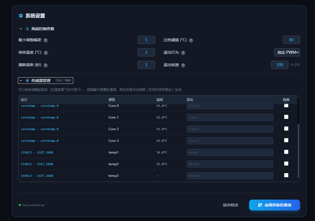Screen dimensions: 315x221
Task: Collapse the 风扇控制参数 section chevron
Action: (21, 29)
